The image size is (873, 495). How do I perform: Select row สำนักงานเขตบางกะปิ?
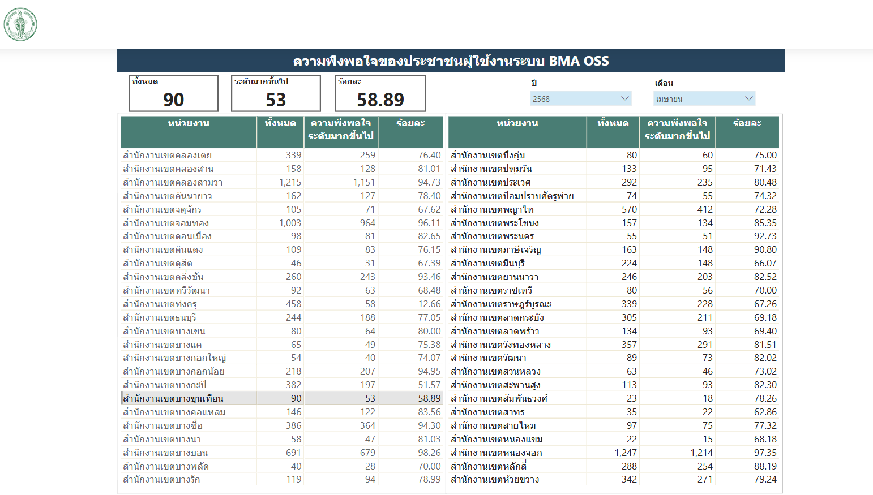tap(281, 385)
